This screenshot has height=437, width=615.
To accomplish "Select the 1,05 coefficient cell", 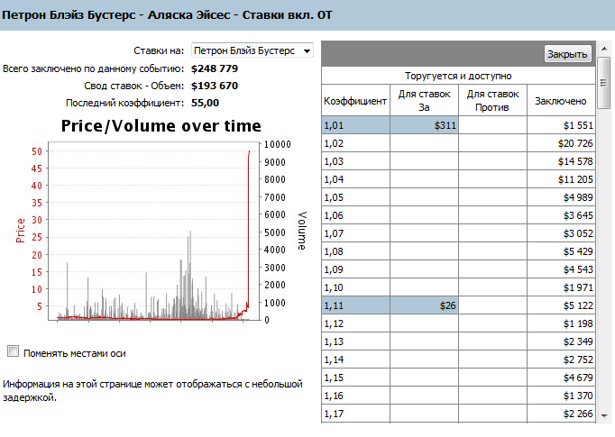I will (x=355, y=198).
